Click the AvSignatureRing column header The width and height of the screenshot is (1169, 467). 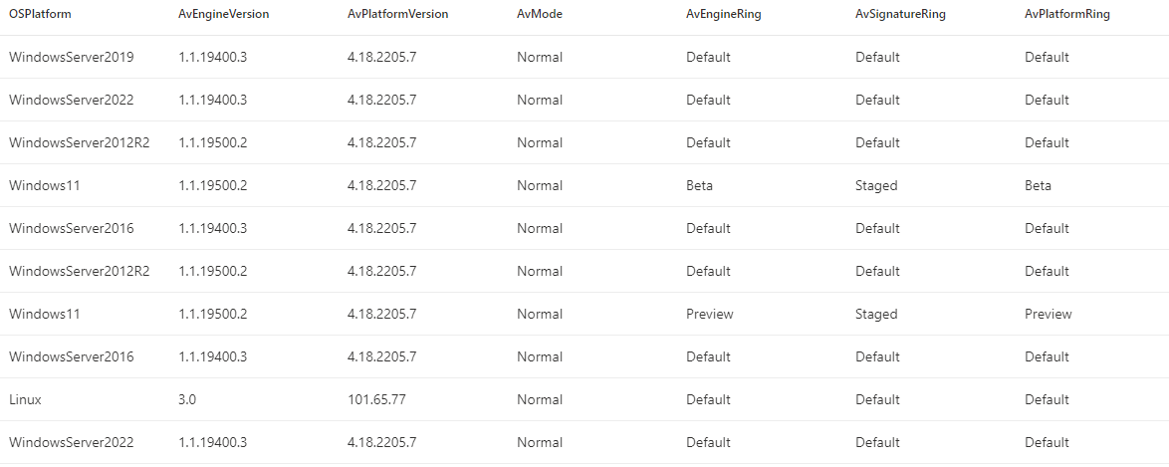coord(900,15)
